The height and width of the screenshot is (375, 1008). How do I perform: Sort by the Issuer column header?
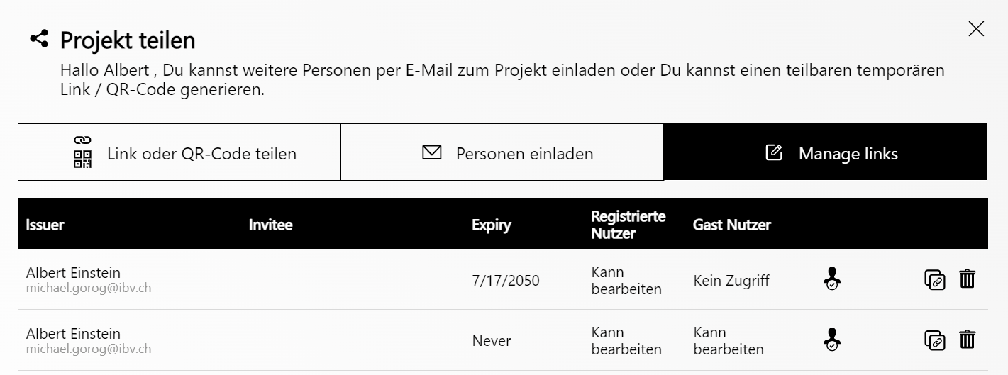point(45,225)
